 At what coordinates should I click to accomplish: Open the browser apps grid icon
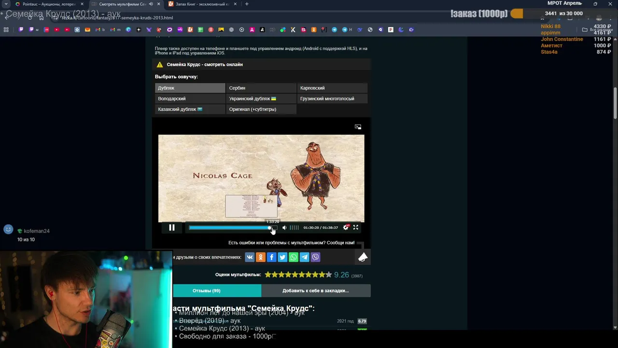pos(6,29)
